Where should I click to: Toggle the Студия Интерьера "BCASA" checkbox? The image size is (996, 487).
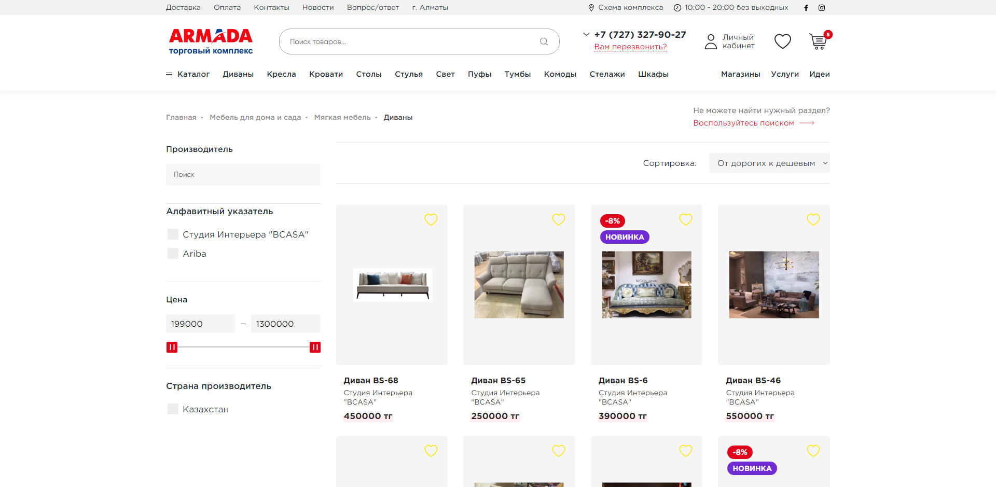pyautogui.click(x=173, y=234)
